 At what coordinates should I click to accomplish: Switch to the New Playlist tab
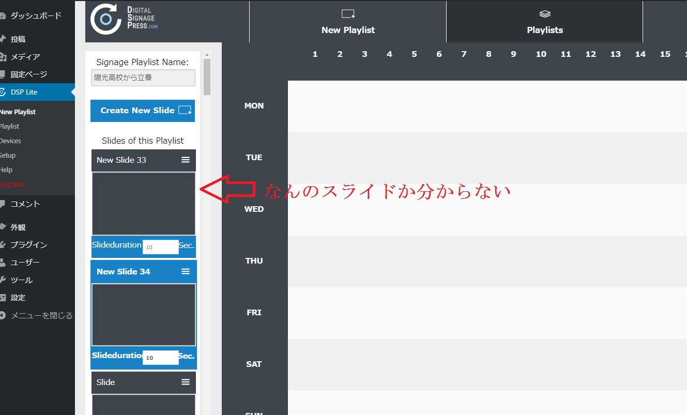(348, 22)
